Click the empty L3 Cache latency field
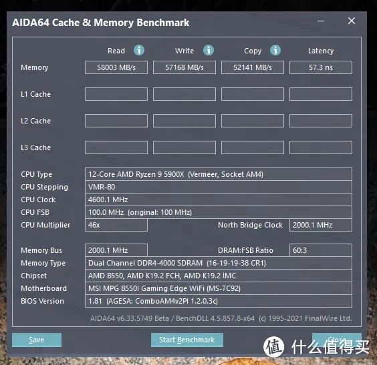Image resolution: width=377 pixels, height=365 pixels. (321, 147)
